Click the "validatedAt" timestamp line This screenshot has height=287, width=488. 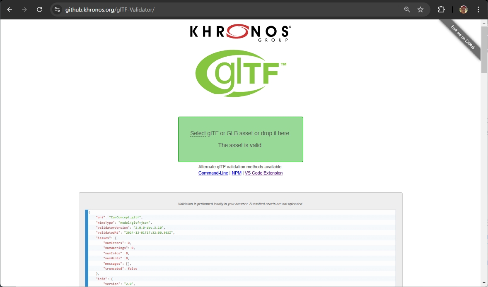point(135,233)
